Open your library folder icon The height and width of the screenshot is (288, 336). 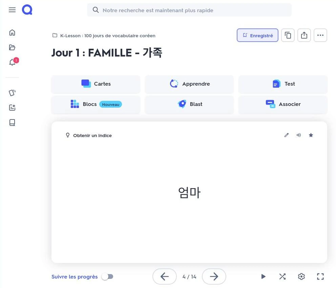tap(12, 47)
